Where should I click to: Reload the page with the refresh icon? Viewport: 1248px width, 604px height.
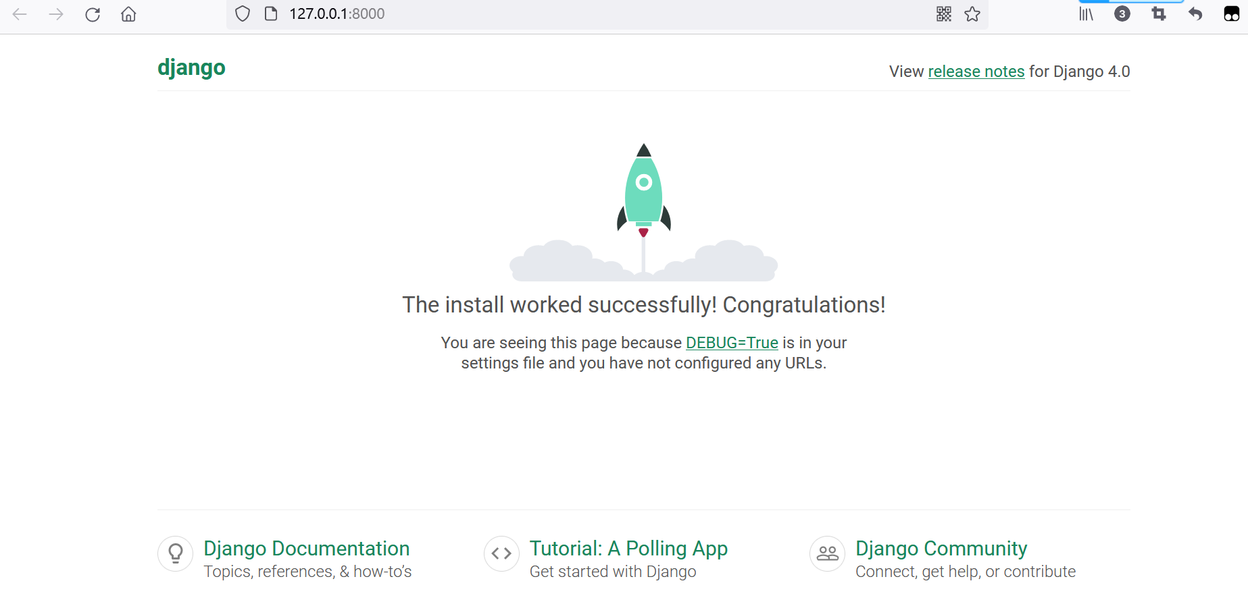pyautogui.click(x=93, y=14)
